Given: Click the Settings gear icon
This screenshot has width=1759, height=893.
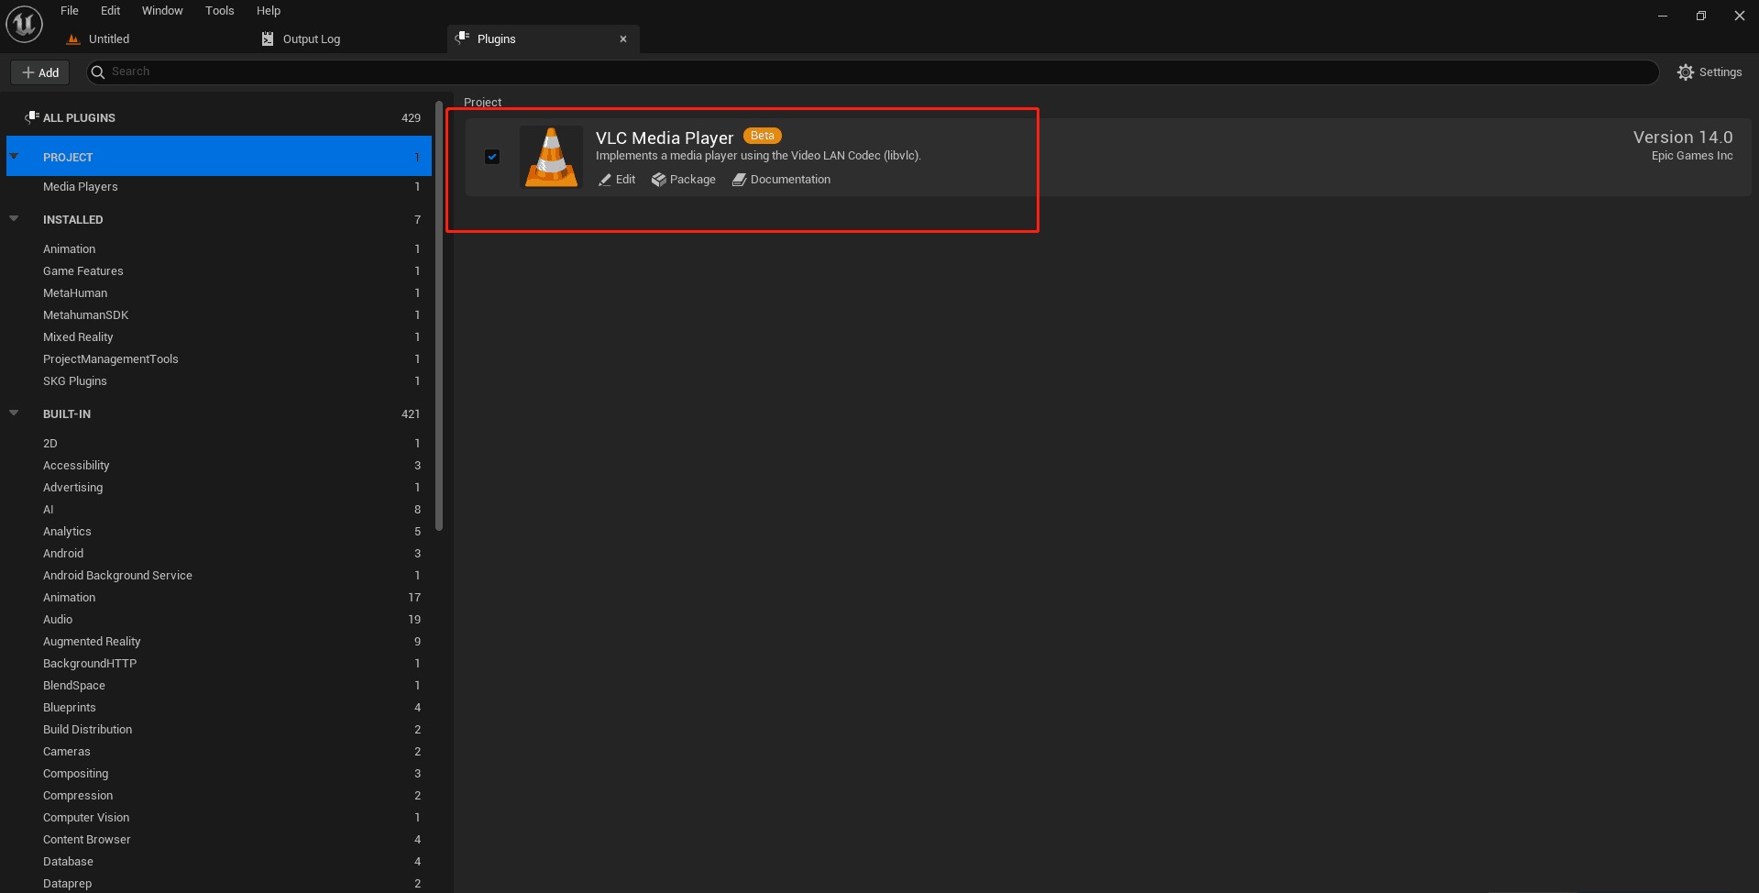Looking at the screenshot, I should click(1686, 72).
